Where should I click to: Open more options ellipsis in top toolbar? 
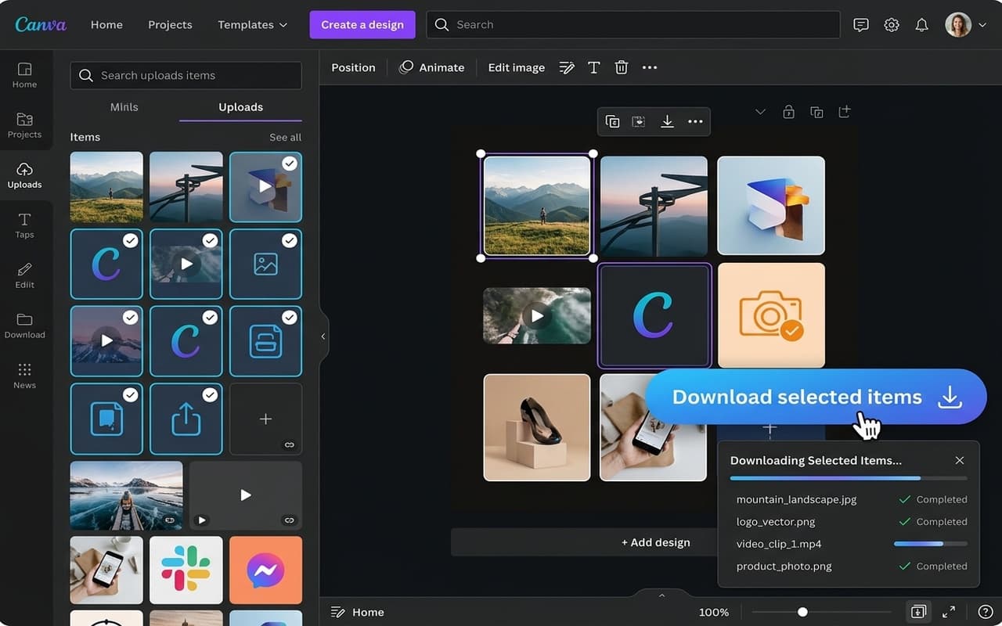click(650, 68)
